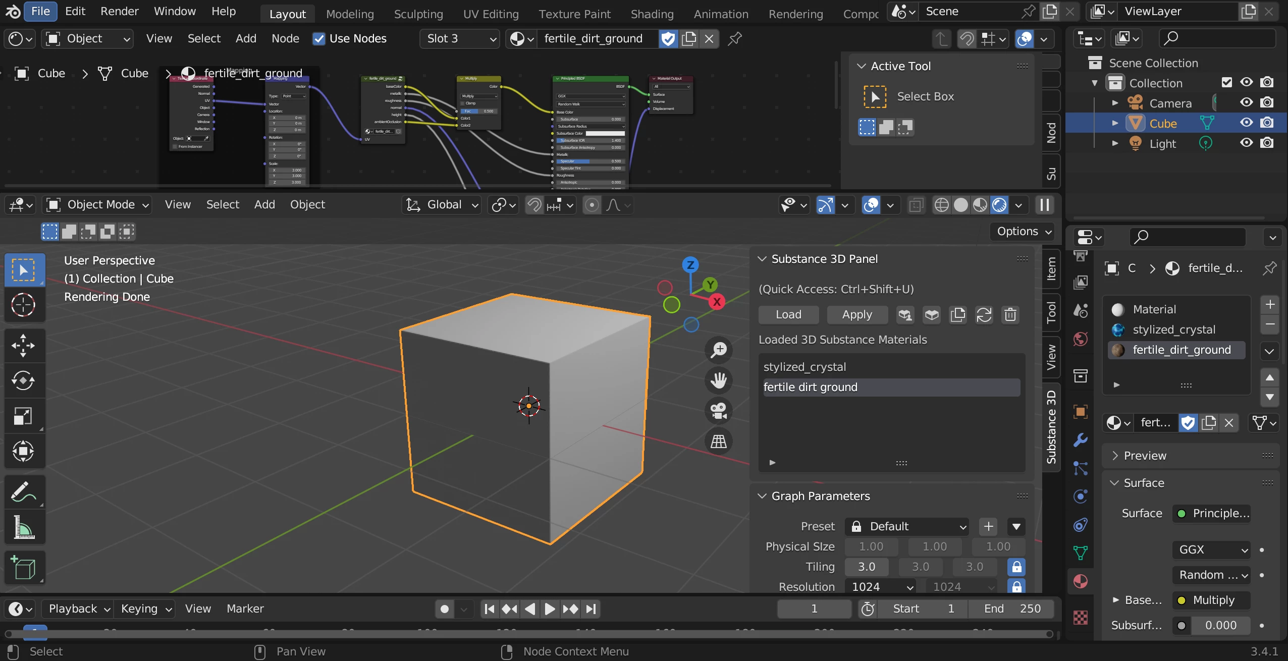The width and height of the screenshot is (1288, 661).
Task: Click the Apply button
Action: pos(856,315)
